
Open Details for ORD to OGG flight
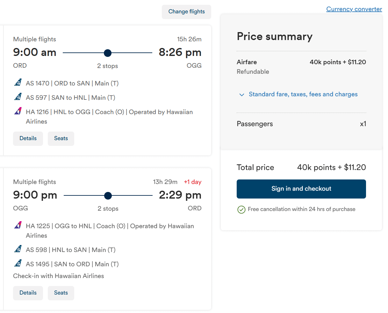click(x=28, y=139)
